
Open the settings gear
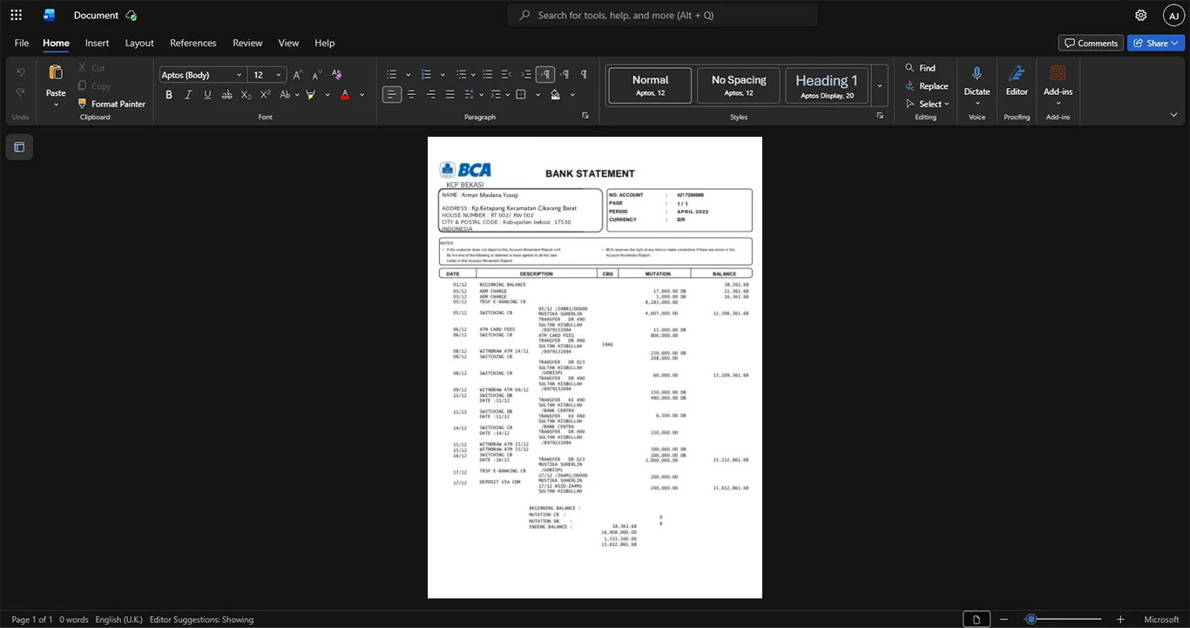[x=1141, y=15]
